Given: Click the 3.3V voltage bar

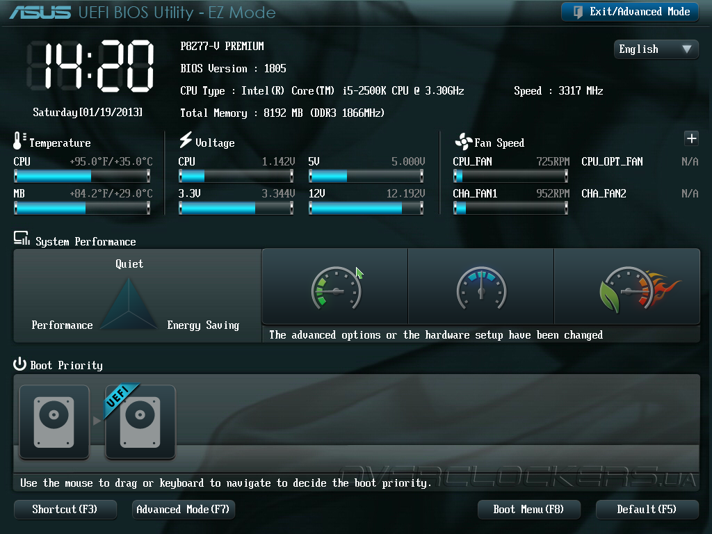Looking at the screenshot, I should 236,208.
